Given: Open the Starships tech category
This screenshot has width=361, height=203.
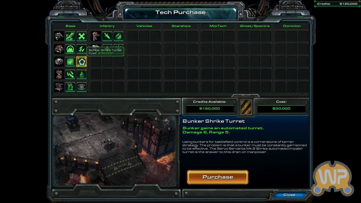Looking at the screenshot, I should point(181,26).
